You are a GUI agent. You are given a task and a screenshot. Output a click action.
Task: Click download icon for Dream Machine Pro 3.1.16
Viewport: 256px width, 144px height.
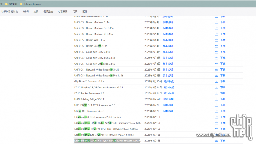(x=217, y=28)
